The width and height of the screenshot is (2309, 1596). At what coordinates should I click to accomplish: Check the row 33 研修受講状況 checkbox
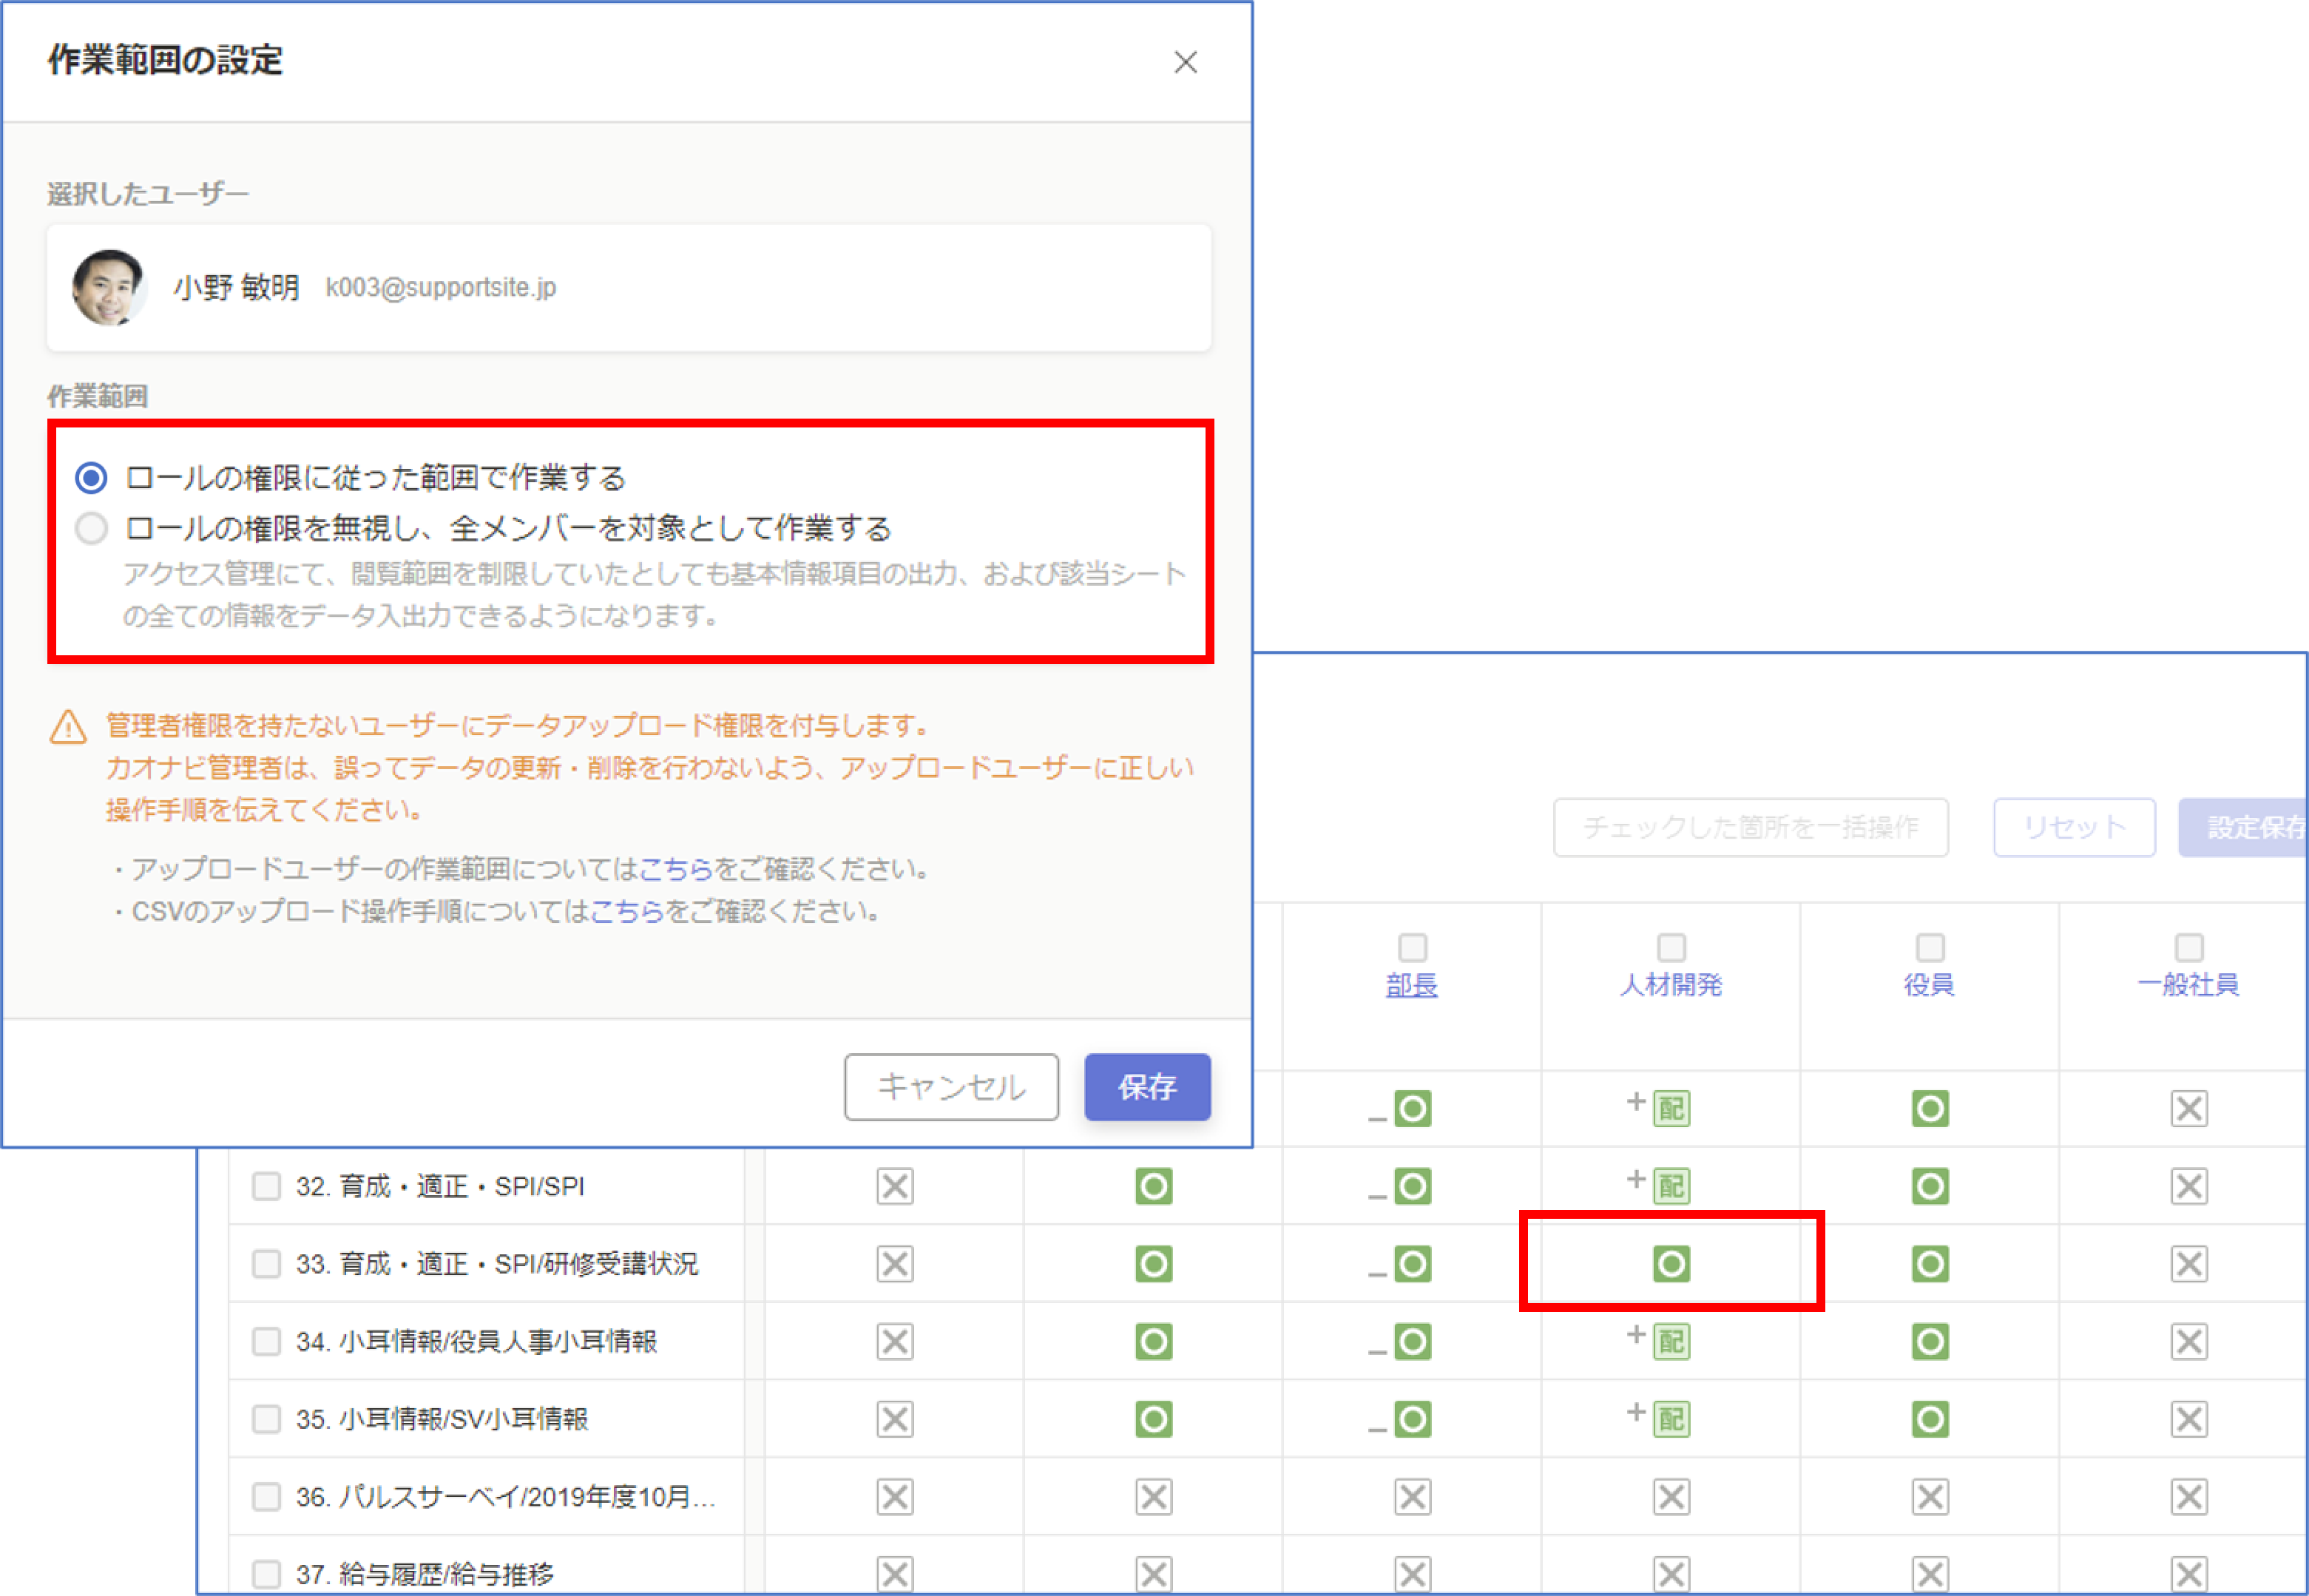(x=266, y=1264)
